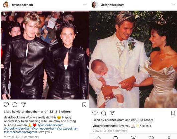
Task: Go to Search tab in bottom navigation
Action: (116, 138)
